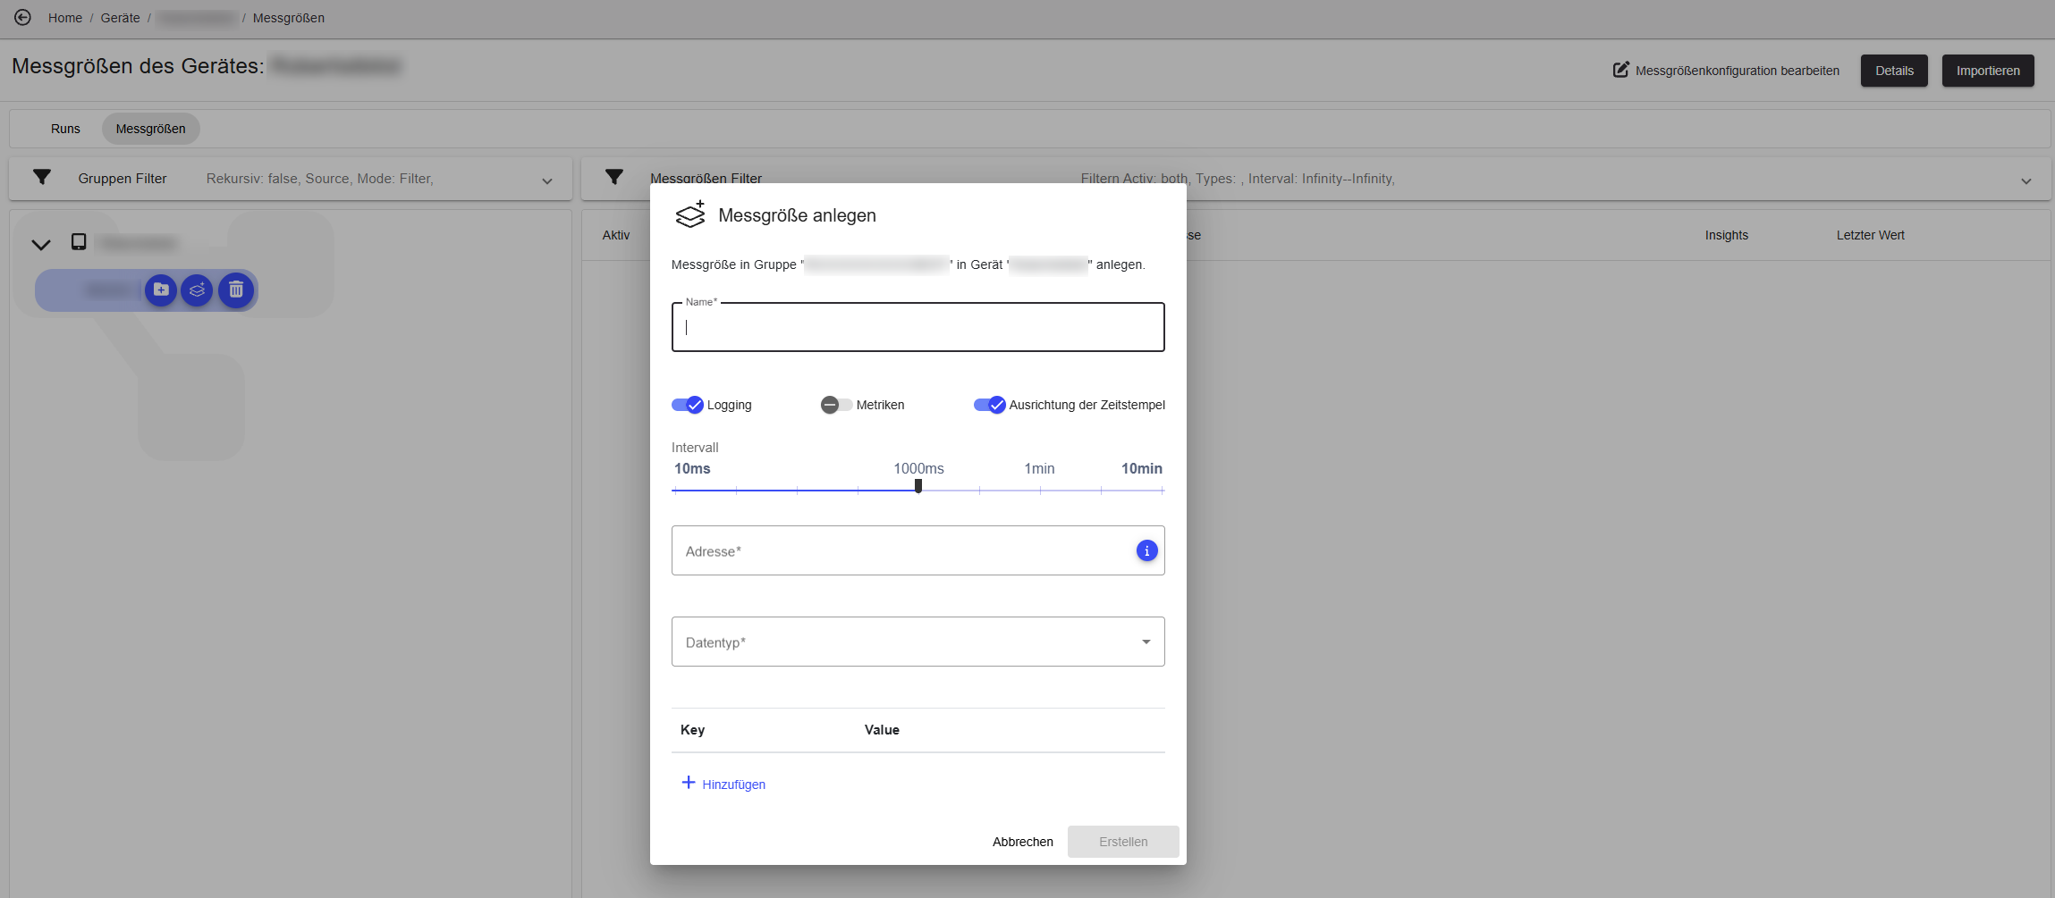Click the edit pencil icon for Messgrößenkonfiguration
Image resolution: width=2055 pixels, height=898 pixels.
(1620, 70)
